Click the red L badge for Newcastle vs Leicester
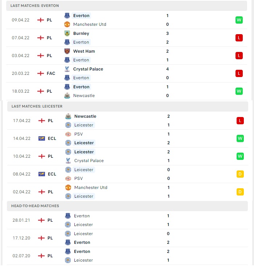Viewport: 254px width, 266px height. pos(240,121)
